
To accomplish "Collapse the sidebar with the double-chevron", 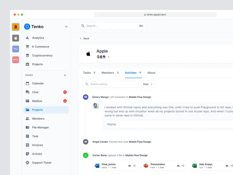I will 66,26.
